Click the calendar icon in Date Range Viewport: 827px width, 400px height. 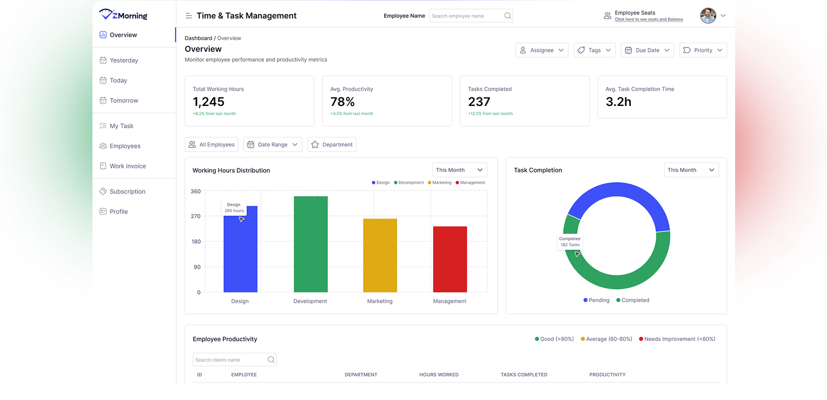coord(251,145)
